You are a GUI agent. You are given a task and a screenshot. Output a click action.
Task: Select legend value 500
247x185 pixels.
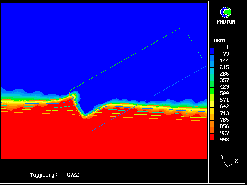pyautogui.click(x=224, y=93)
